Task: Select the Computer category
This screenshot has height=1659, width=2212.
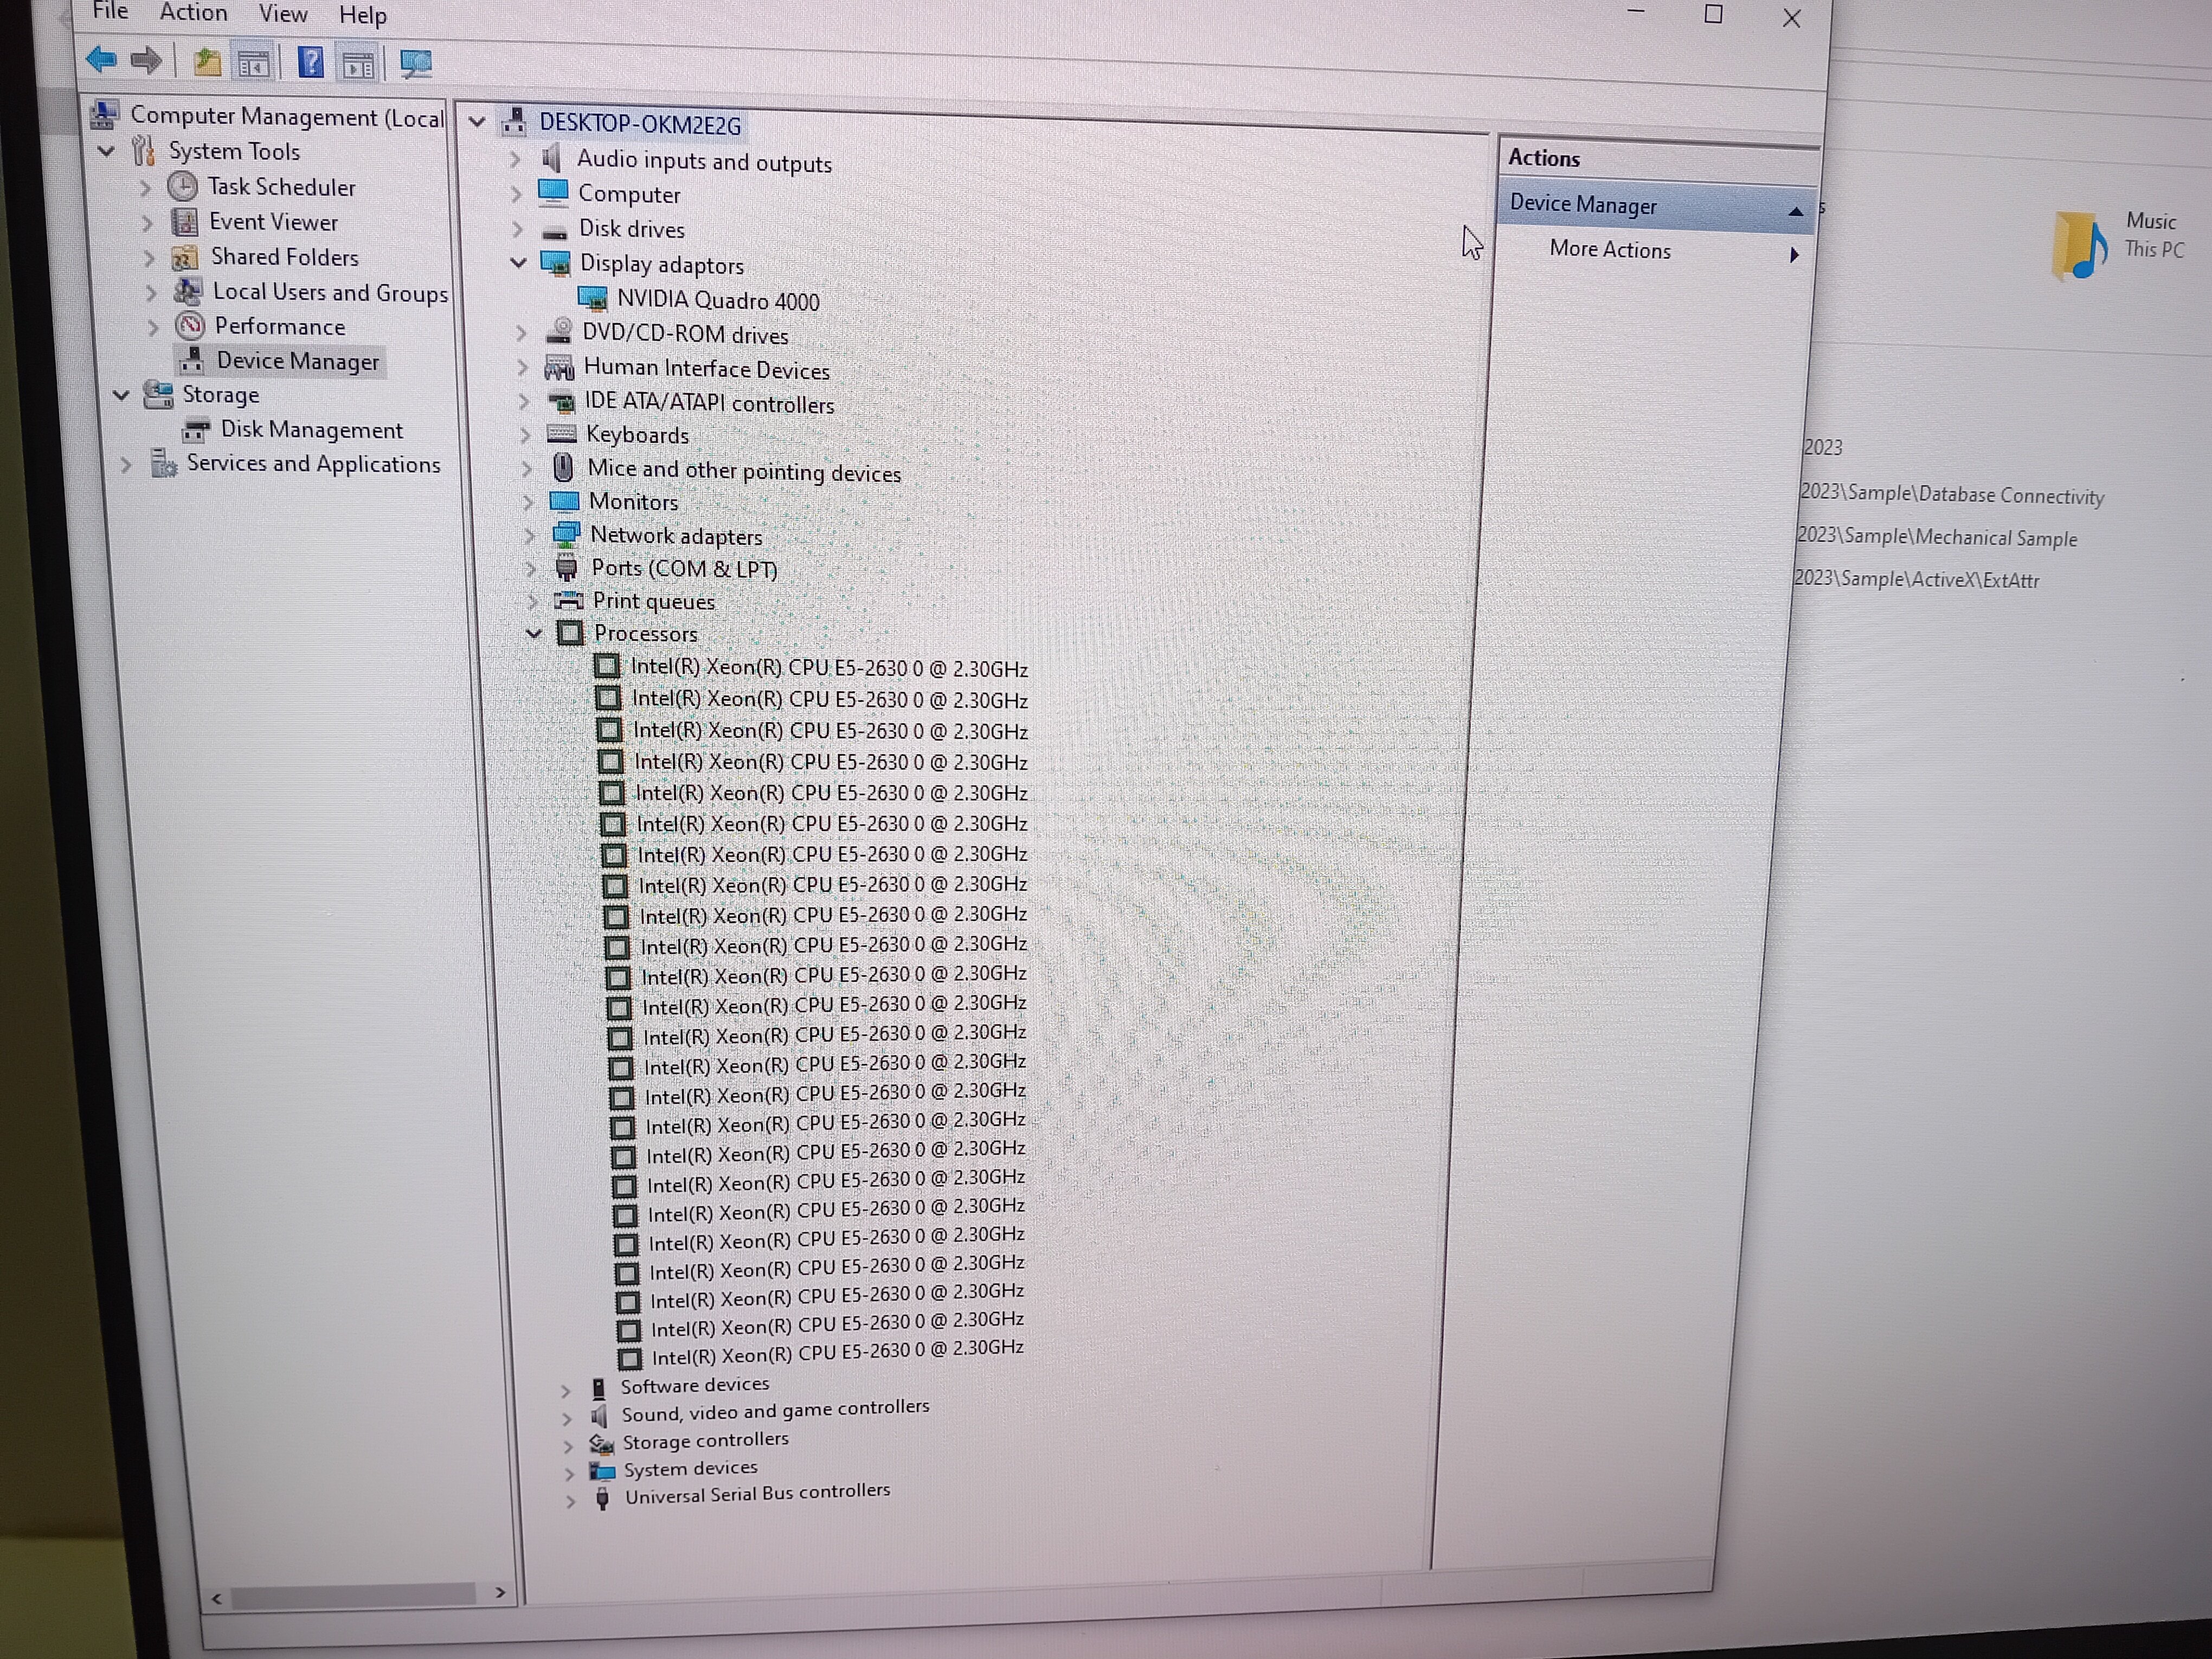Action: [629, 194]
